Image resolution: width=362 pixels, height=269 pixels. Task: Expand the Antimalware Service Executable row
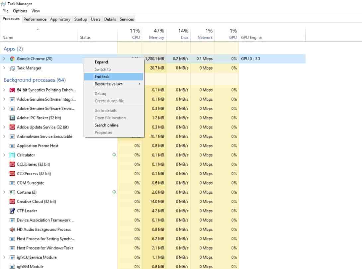pos(4,136)
